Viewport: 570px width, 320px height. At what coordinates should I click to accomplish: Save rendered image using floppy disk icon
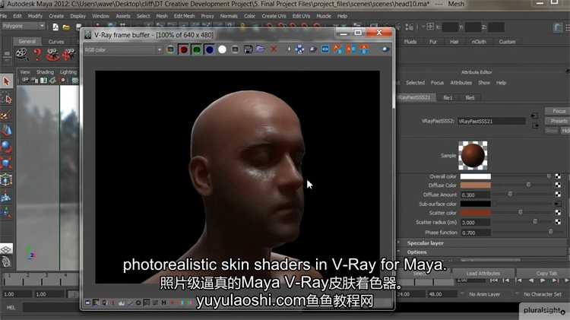pyautogui.click(x=248, y=49)
